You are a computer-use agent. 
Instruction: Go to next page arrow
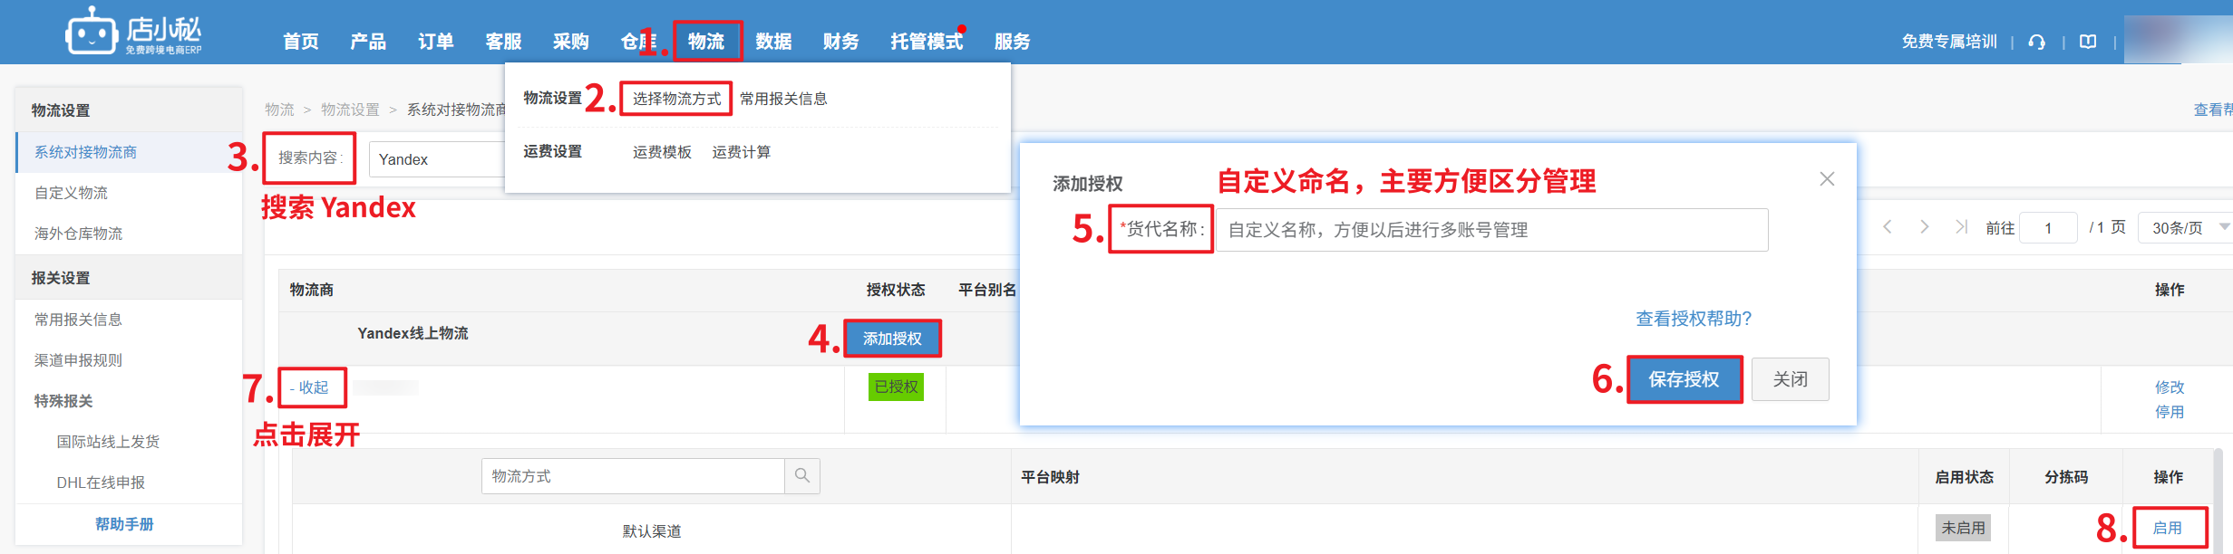tap(1924, 226)
